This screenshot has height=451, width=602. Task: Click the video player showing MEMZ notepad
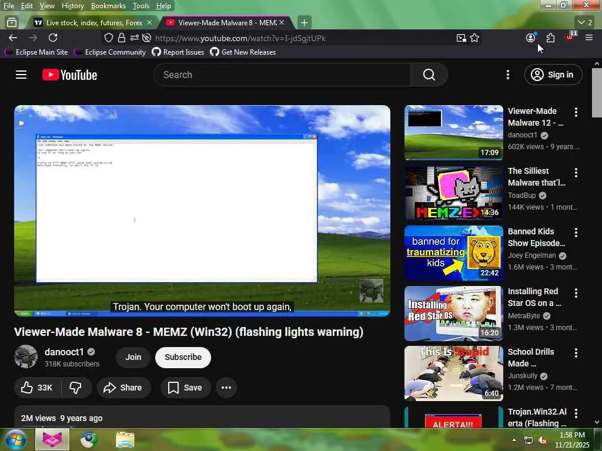pos(202,211)
